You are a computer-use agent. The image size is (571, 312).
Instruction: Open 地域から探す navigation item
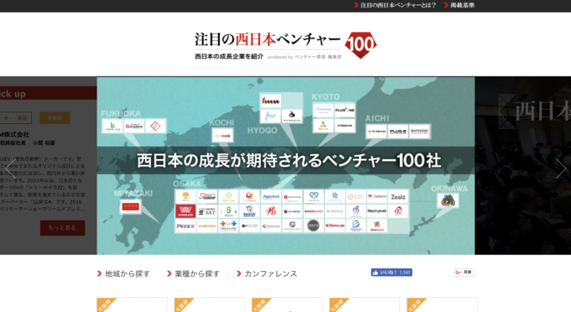pyautogui.click(x=124, y=274)
